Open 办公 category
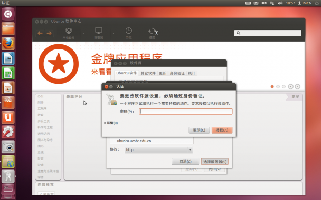This screenshot has height=200, width=321. (x=41, y=96)
